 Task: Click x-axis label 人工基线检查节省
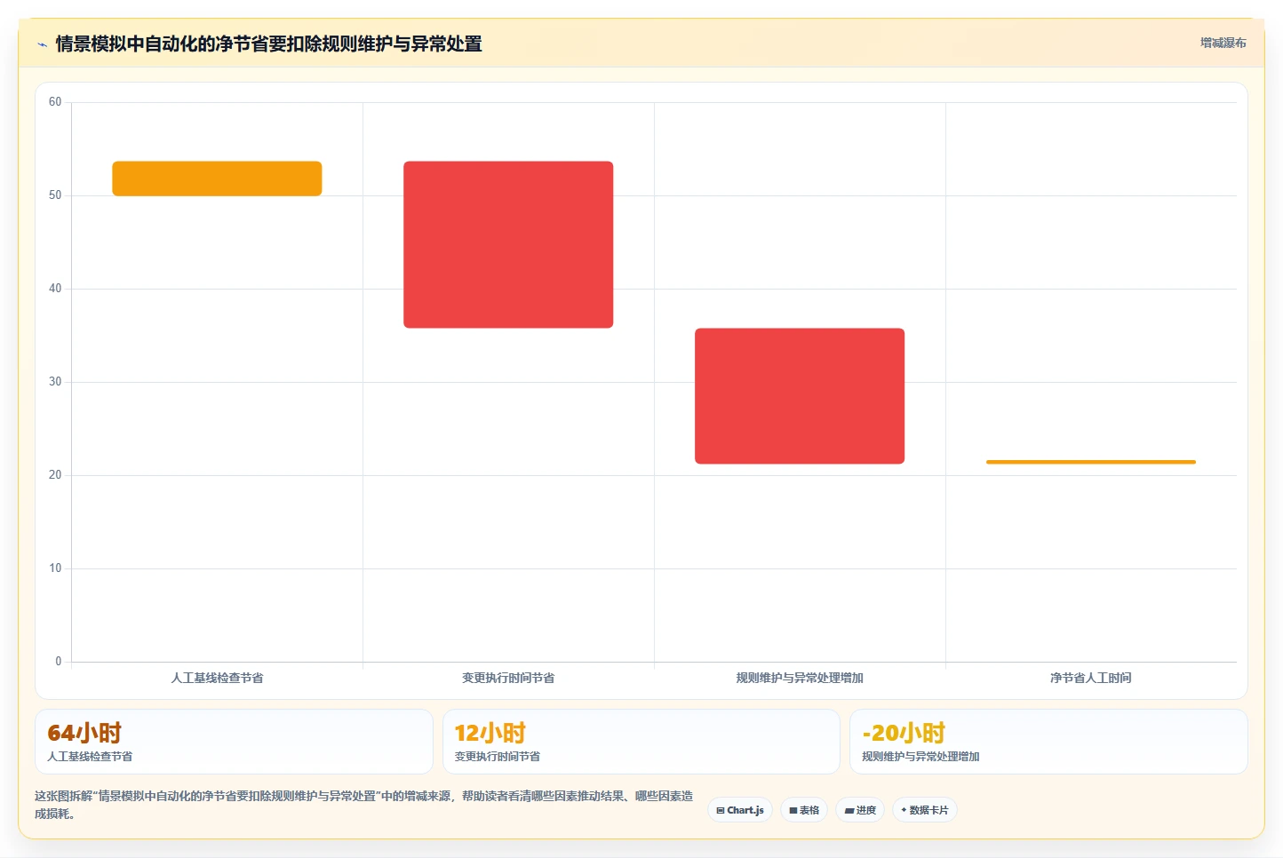point(217,678)
